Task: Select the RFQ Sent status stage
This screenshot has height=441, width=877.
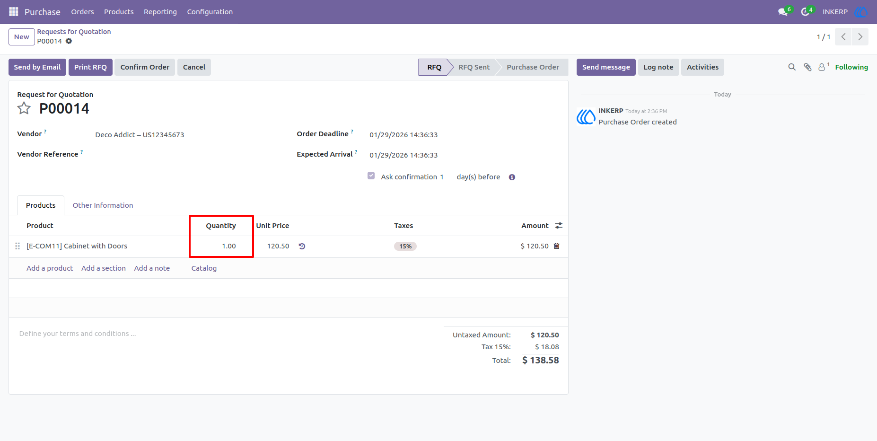Action: 474,67
